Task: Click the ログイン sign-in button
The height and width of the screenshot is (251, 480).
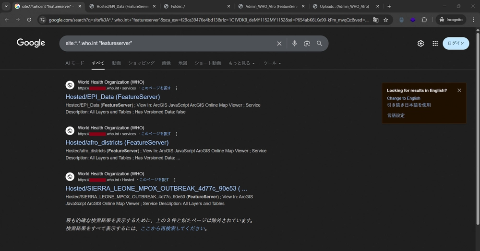Action: [456, 44]
